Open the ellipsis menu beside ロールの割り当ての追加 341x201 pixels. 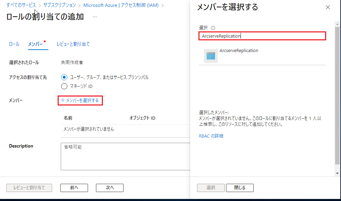pos(95,17)
